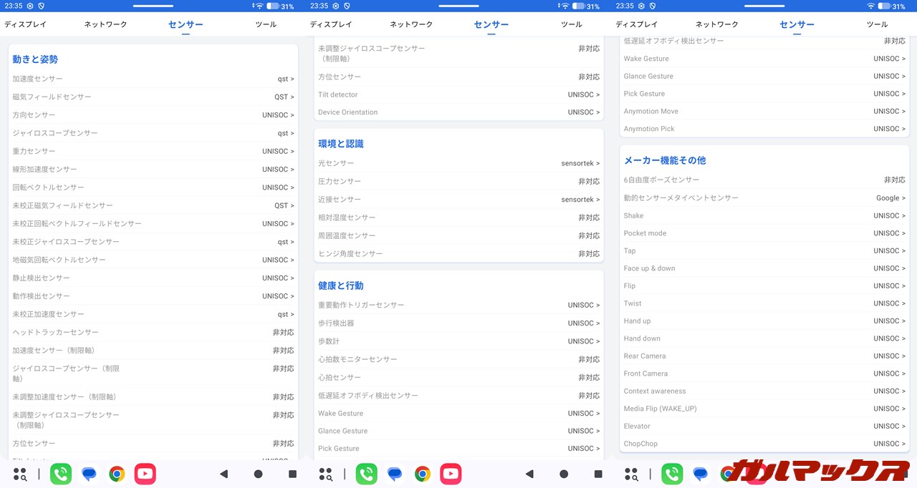Open Device Orientation sensor details
This screenshot has width=917, height=488.
[x=459, y=112]
